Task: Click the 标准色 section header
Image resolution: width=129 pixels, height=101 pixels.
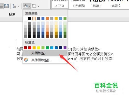Action: click(30, 42)
